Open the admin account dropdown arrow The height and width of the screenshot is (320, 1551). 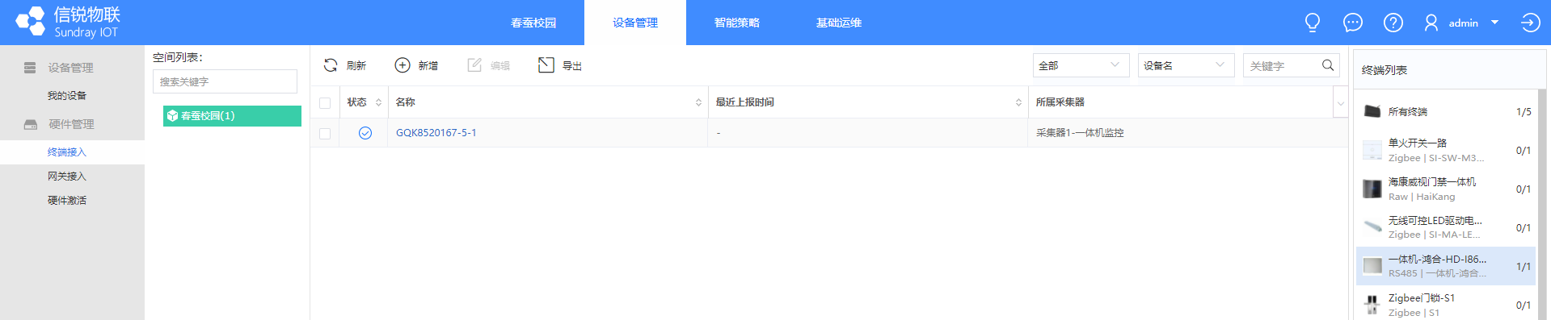(1494, 23)
